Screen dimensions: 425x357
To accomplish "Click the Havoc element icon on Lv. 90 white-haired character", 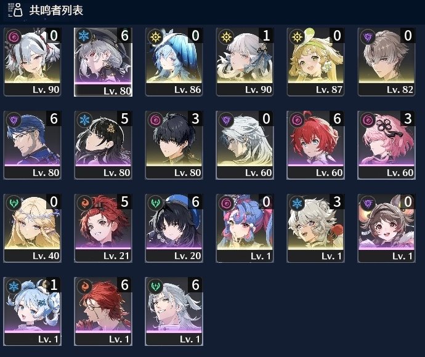I will coord(13,36).
